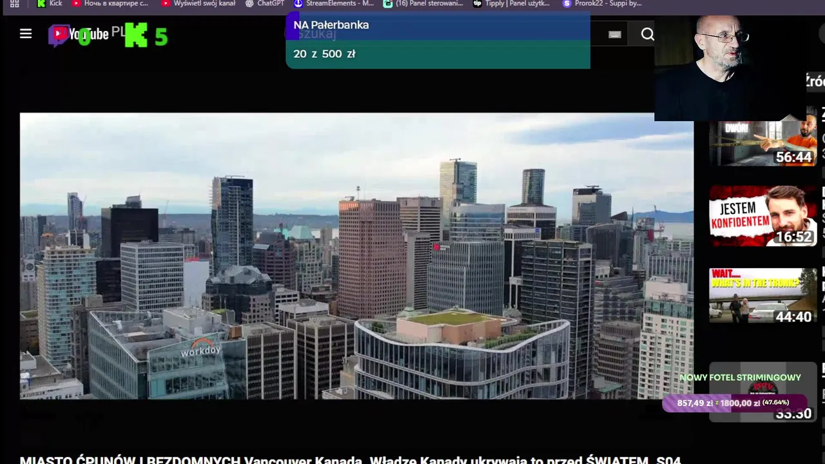
Task: Open the 33:30 recommended video thumbnail
Action: pyautogui.click(x=762, y=393)
